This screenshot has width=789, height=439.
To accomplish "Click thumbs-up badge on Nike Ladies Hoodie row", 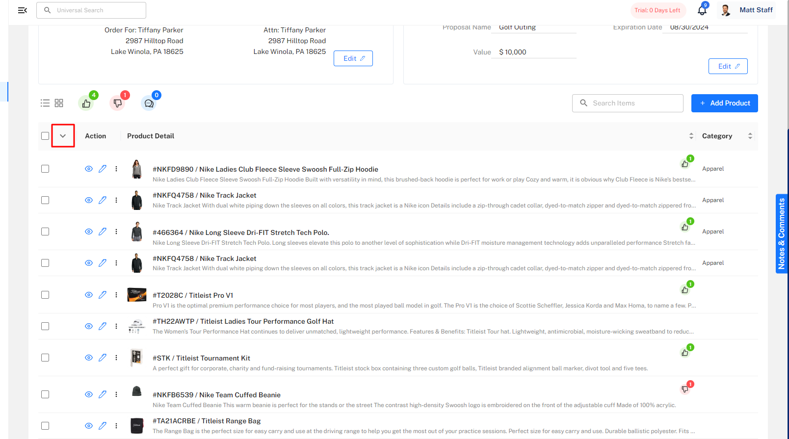I will coord(685,164).
